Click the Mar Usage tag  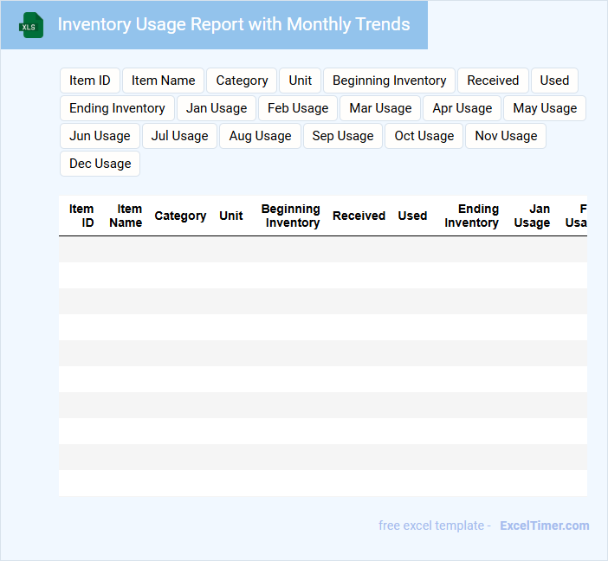tap(380, 108)
